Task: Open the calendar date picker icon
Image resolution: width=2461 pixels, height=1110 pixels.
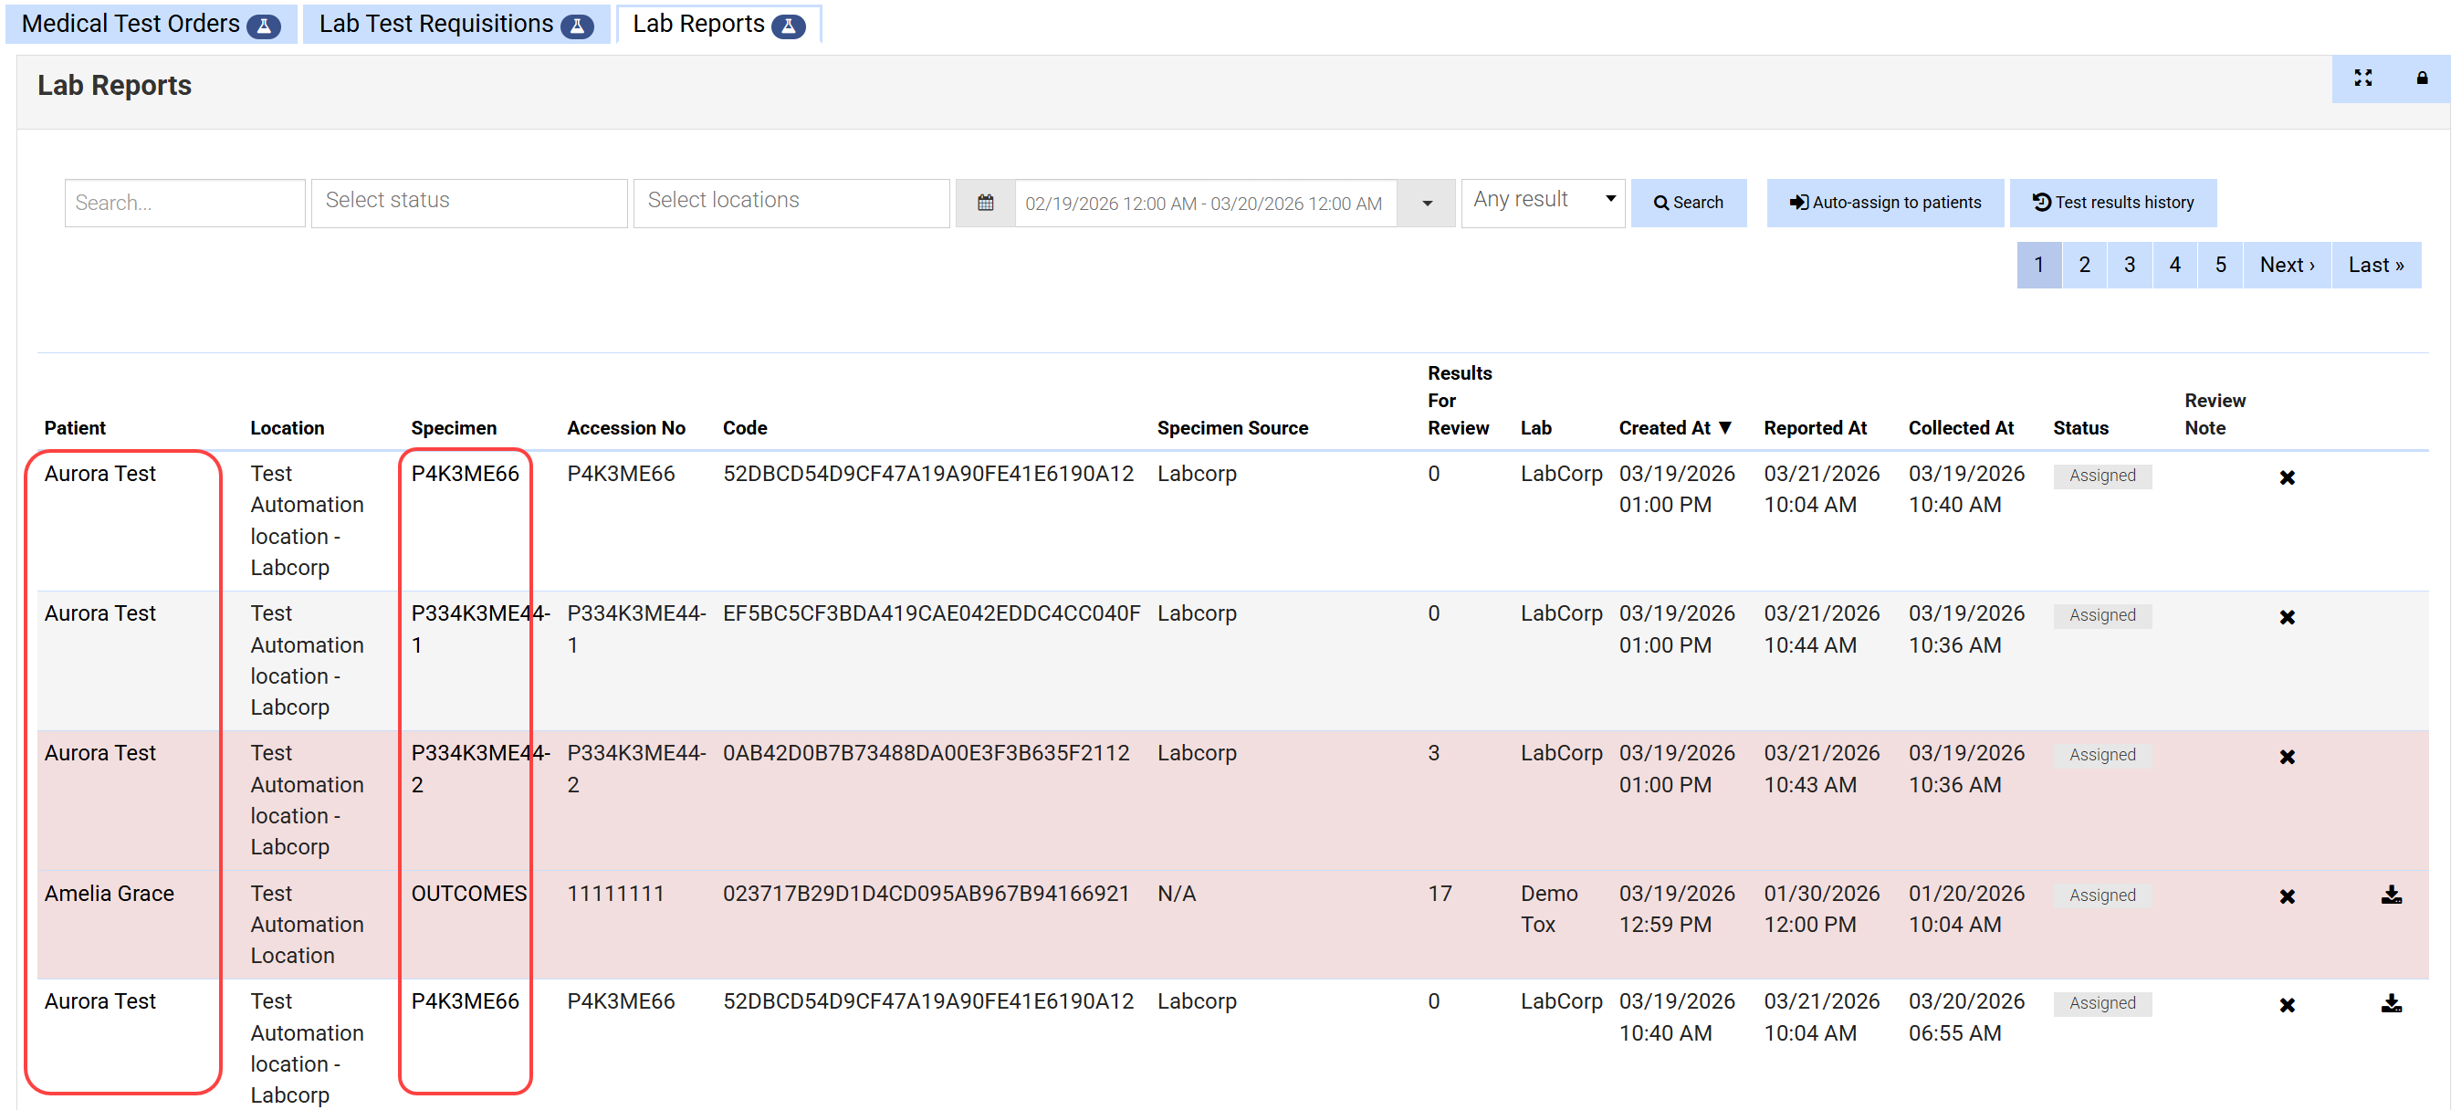Action: click(x=985, y=203)
